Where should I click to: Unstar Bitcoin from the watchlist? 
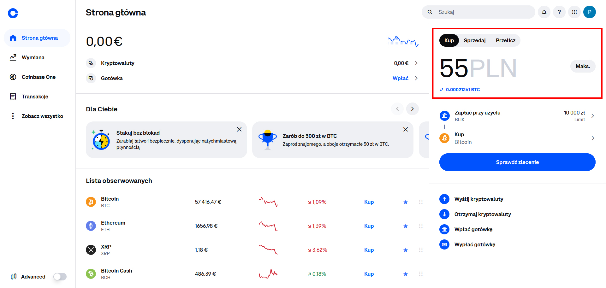point(406,202)
